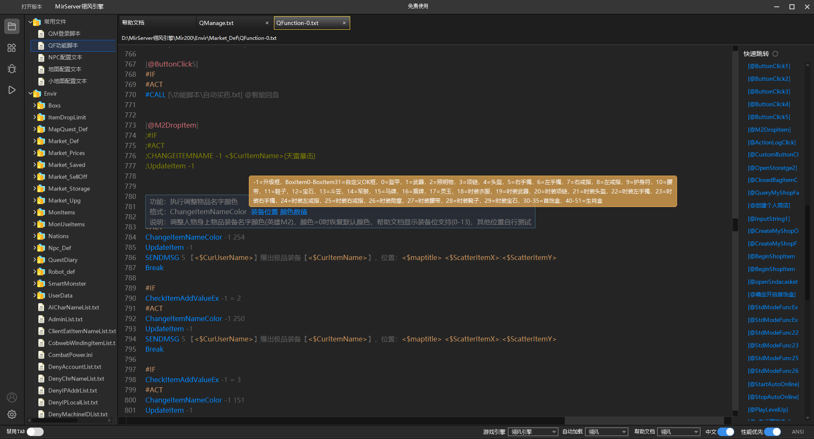Viewport: 814px width, 439px height.
Task: Open the user account icon
Action: 12,397
